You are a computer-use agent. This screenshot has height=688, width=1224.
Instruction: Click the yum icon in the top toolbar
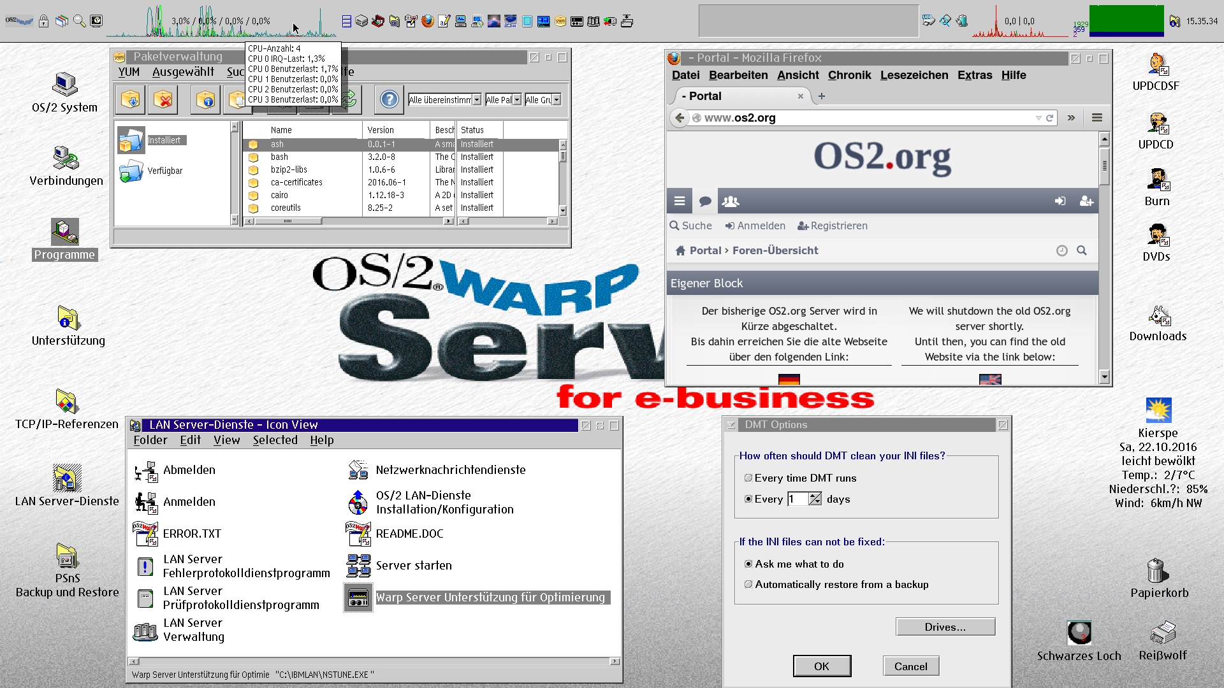[x=560, y=21]
